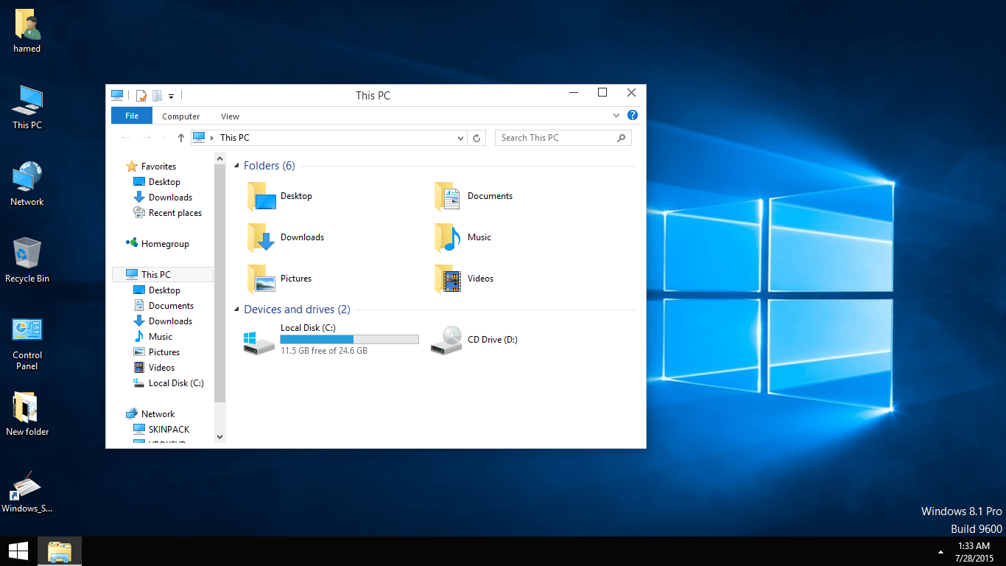The height and width of the screenshot is (566, 1006).
Task: Toggle the ribbon with the expand chevron
Action: (616, 116)
